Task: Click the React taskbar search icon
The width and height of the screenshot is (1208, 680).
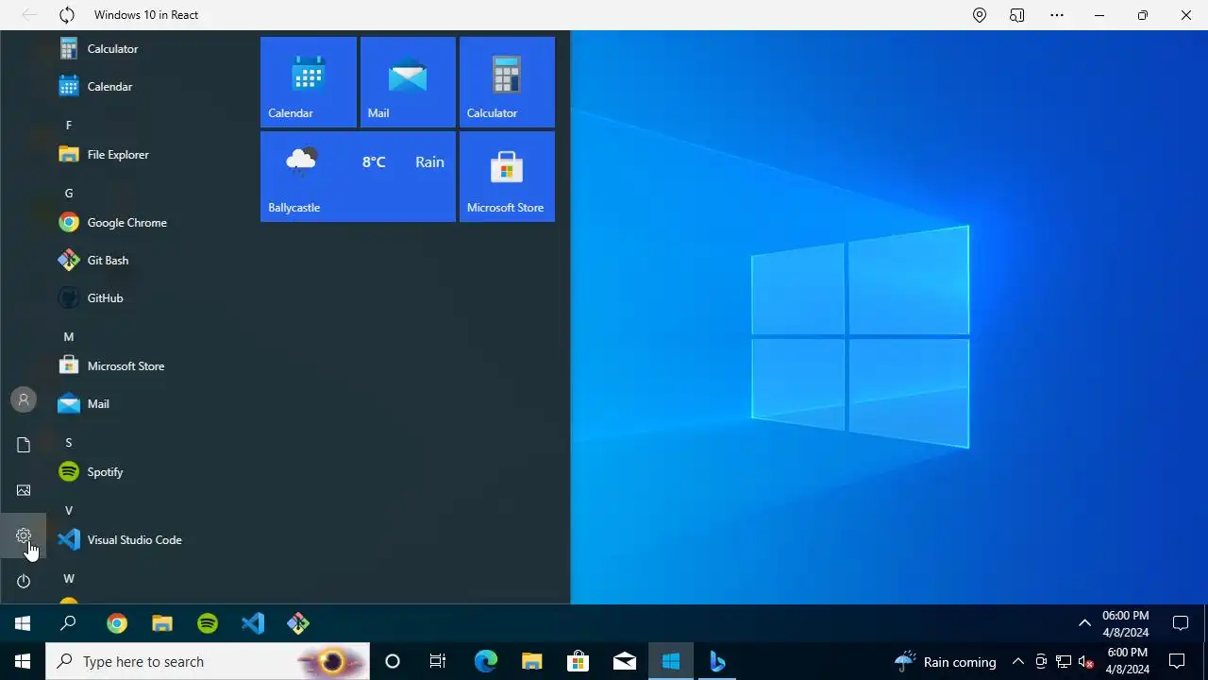Action: (68, 623)
